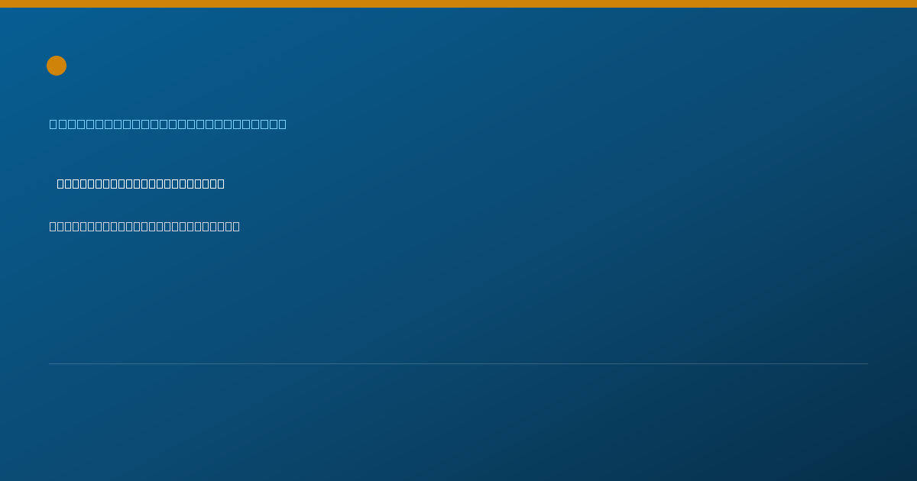Screen dimensions: 917x481
Task: Click middle of the light blue text line
Action: [x=168, y=124]
